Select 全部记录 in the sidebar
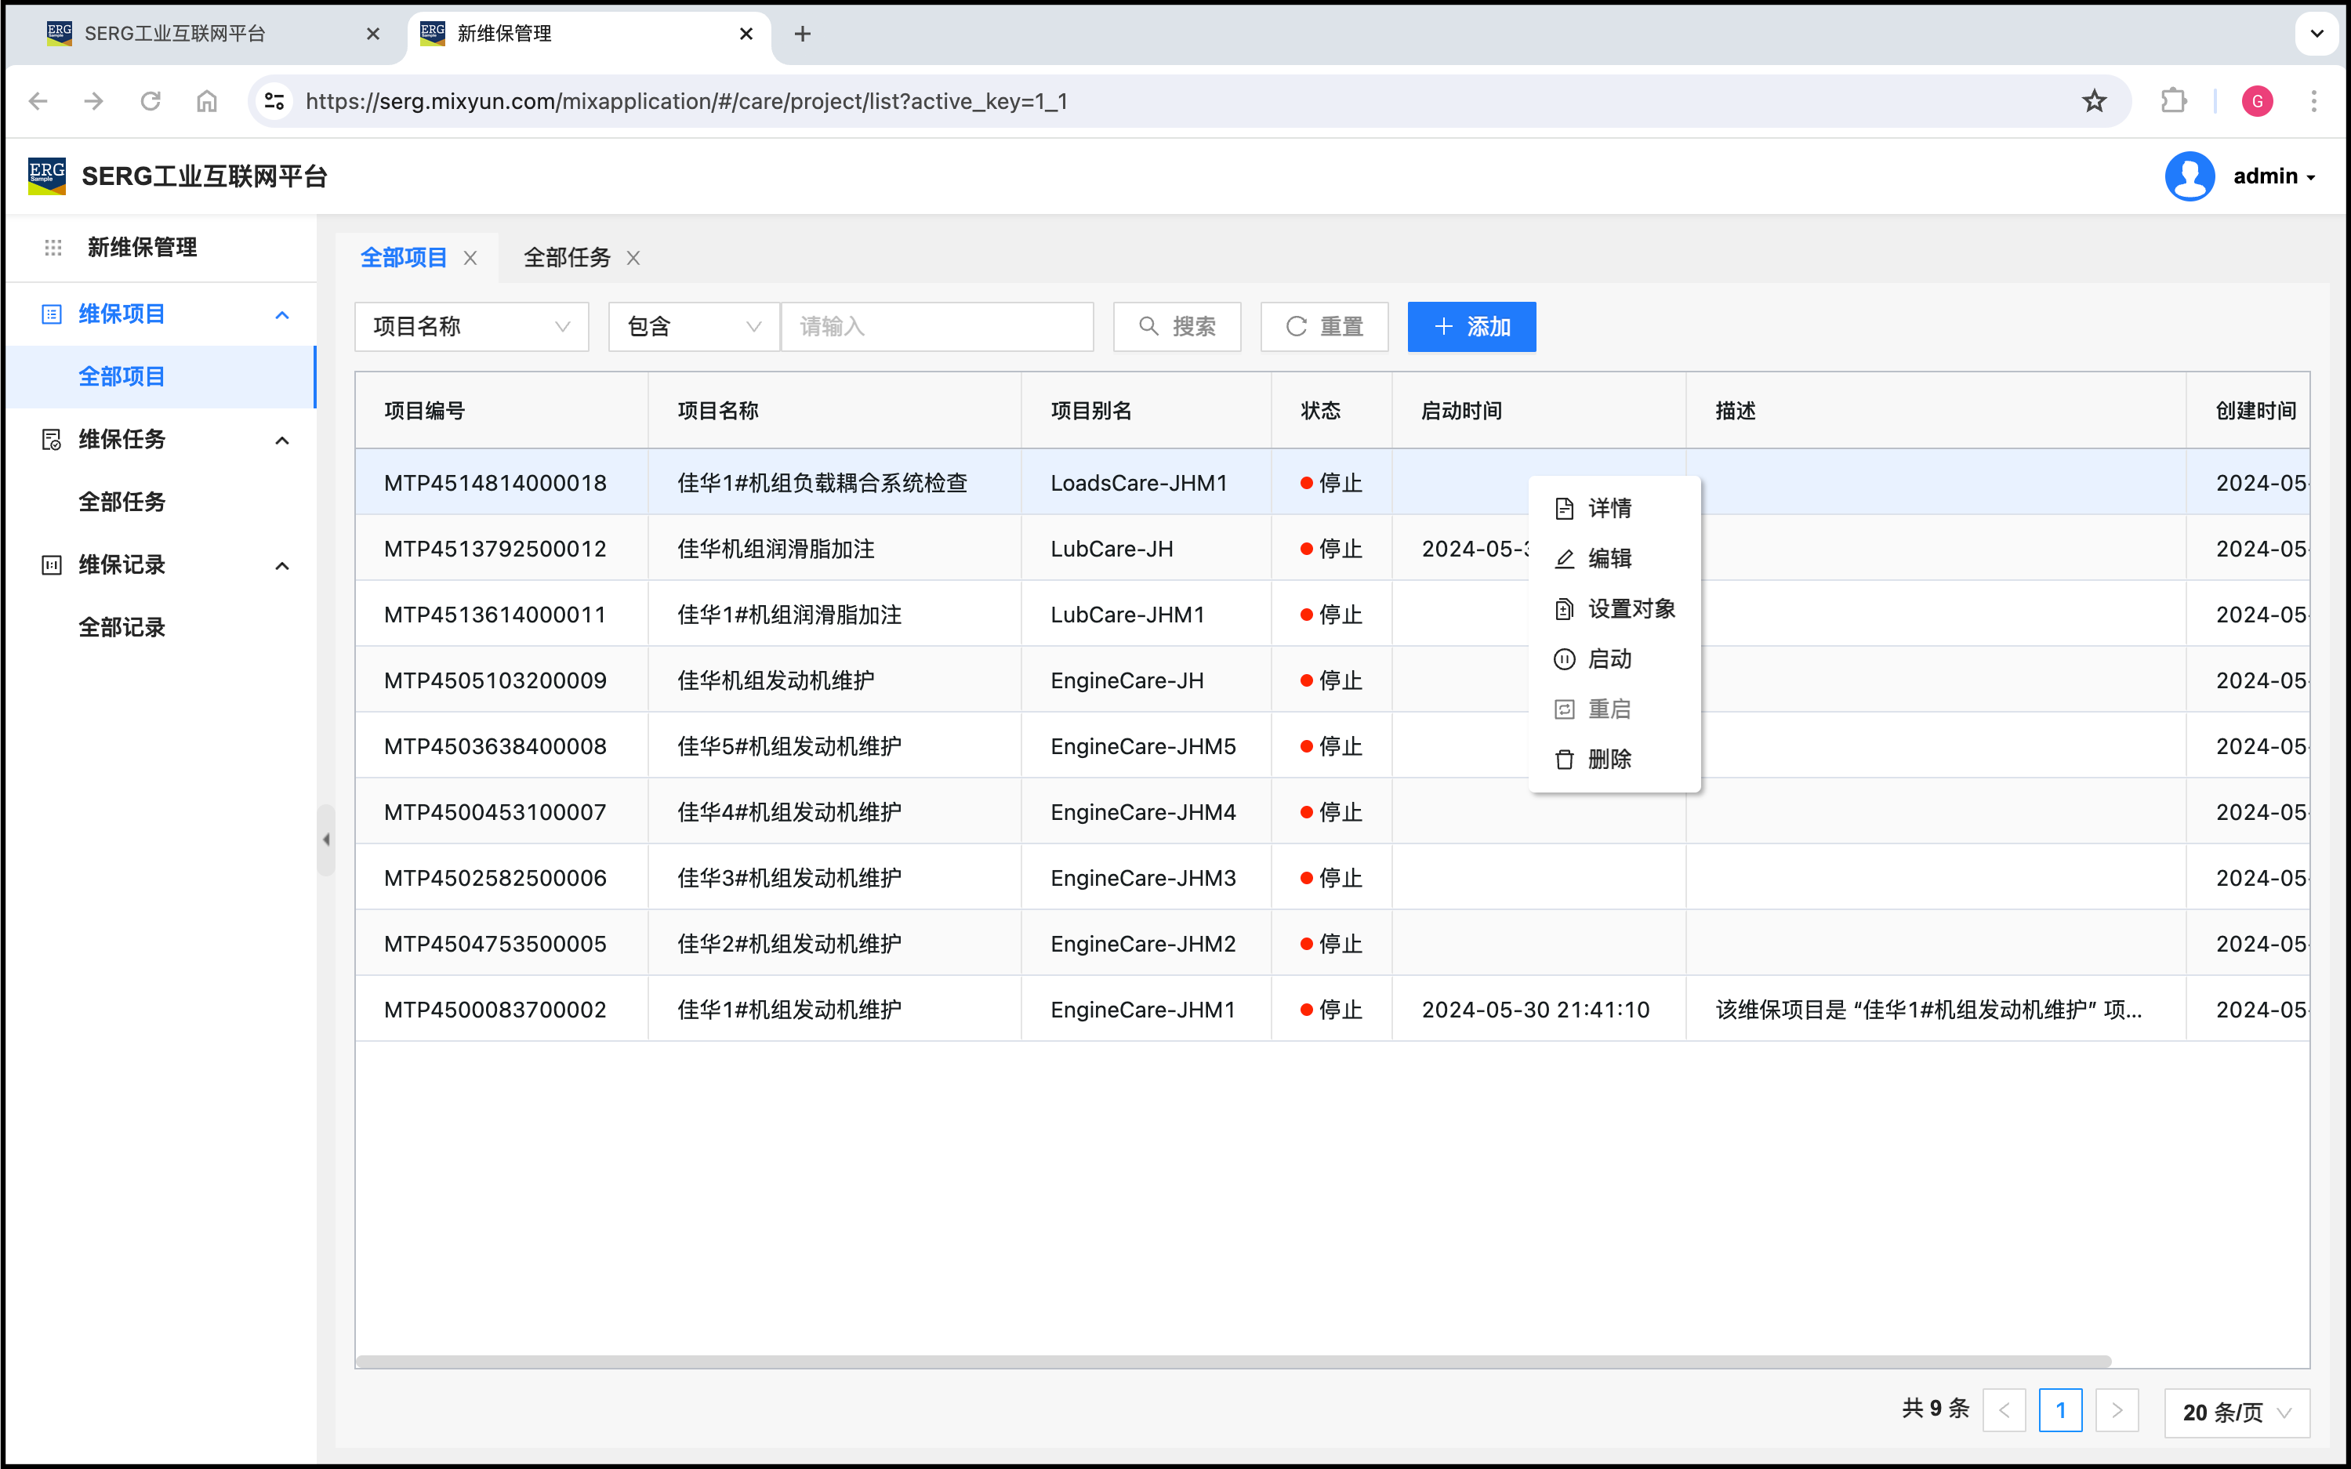This screenshot has height=1469, width=2351. (x=122, y=628)
